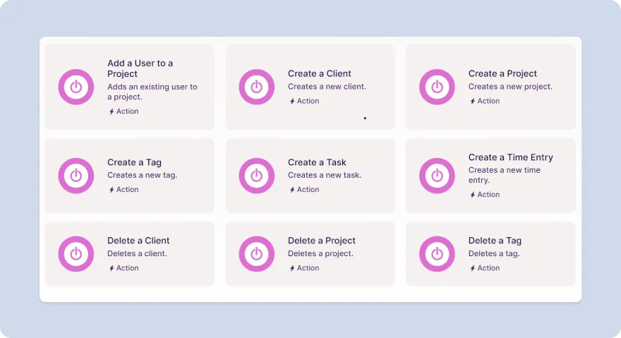The height and width of the screenshot is (338, 621).
Task: Click the Delete a Tag power icon
Action: 438,254
